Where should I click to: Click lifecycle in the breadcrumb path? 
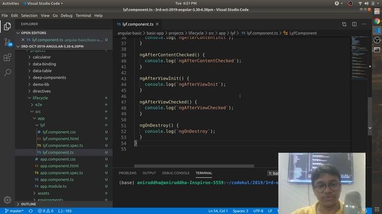(x=196, y=33)
